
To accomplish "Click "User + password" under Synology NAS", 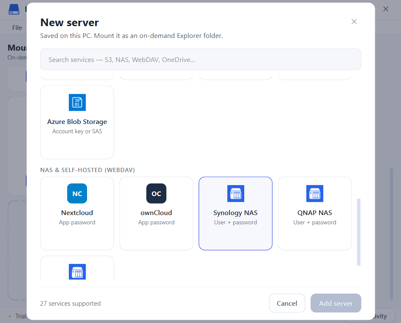I will coord(235,223).
